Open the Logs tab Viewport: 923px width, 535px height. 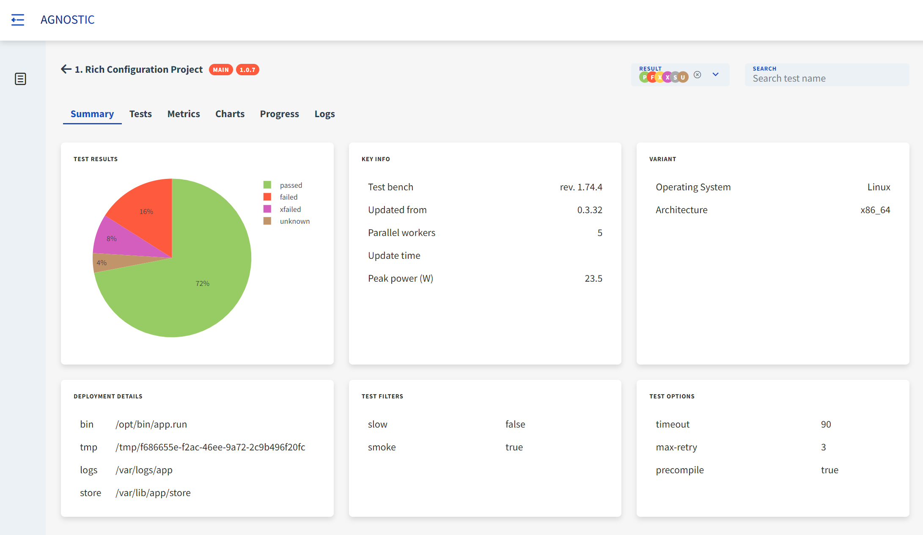[x=324, y=114]
